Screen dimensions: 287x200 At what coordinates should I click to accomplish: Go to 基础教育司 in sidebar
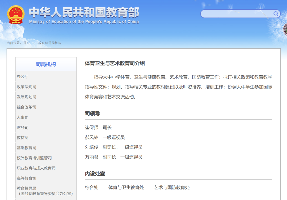pos(27,148)
